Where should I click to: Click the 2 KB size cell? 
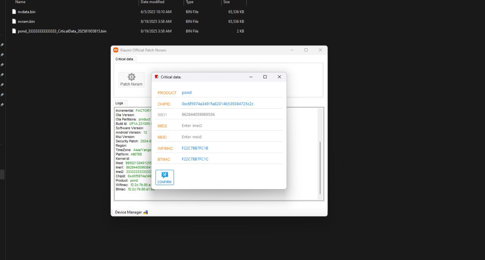coord(240,31)
